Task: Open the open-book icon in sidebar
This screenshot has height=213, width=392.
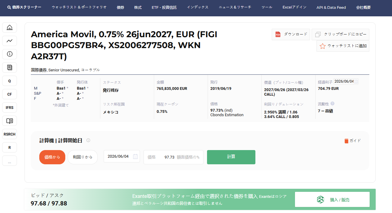Action: click(9, 121)
